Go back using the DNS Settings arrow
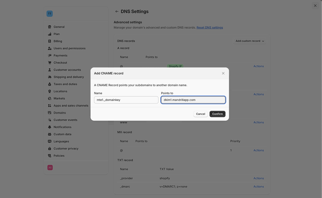 click(117, 12)
